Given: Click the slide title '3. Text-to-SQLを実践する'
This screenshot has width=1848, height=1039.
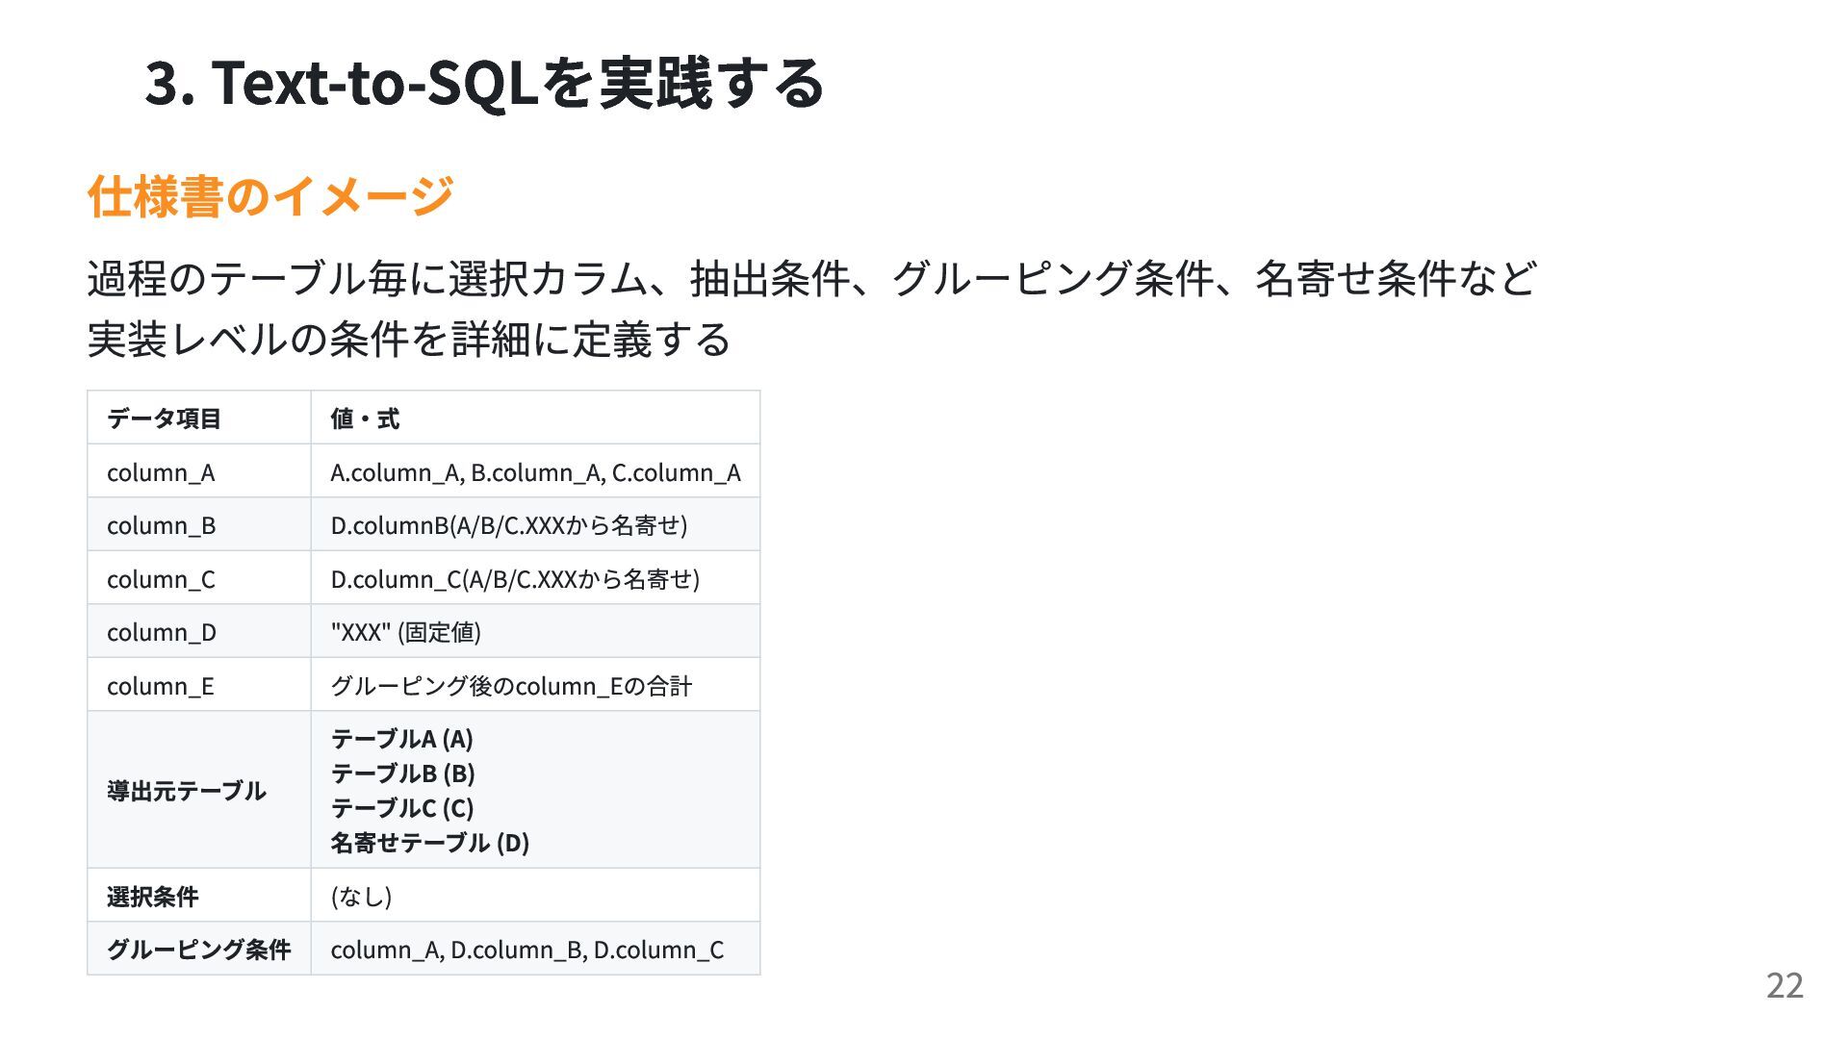Looking at the screenshot, I should coord(484,83).
